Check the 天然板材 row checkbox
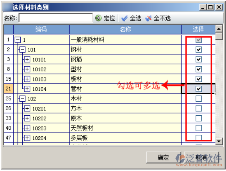 point(199,128)
